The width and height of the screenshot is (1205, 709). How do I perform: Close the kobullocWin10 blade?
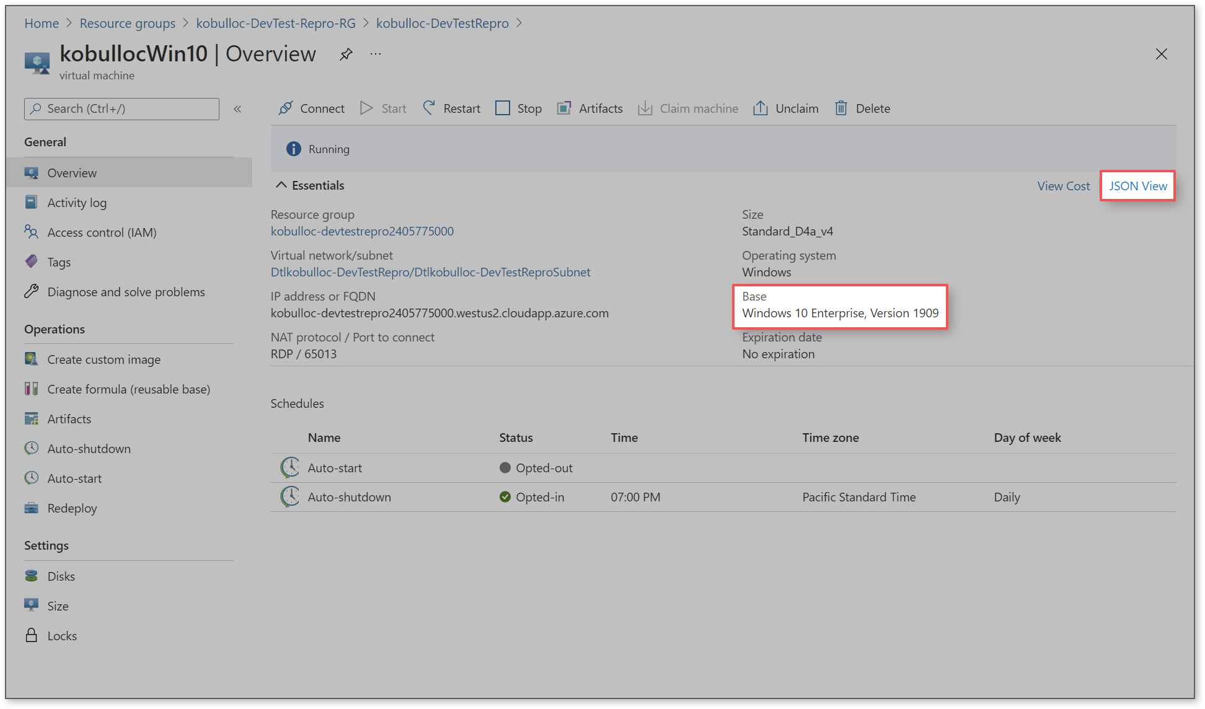click(1162, 55)
